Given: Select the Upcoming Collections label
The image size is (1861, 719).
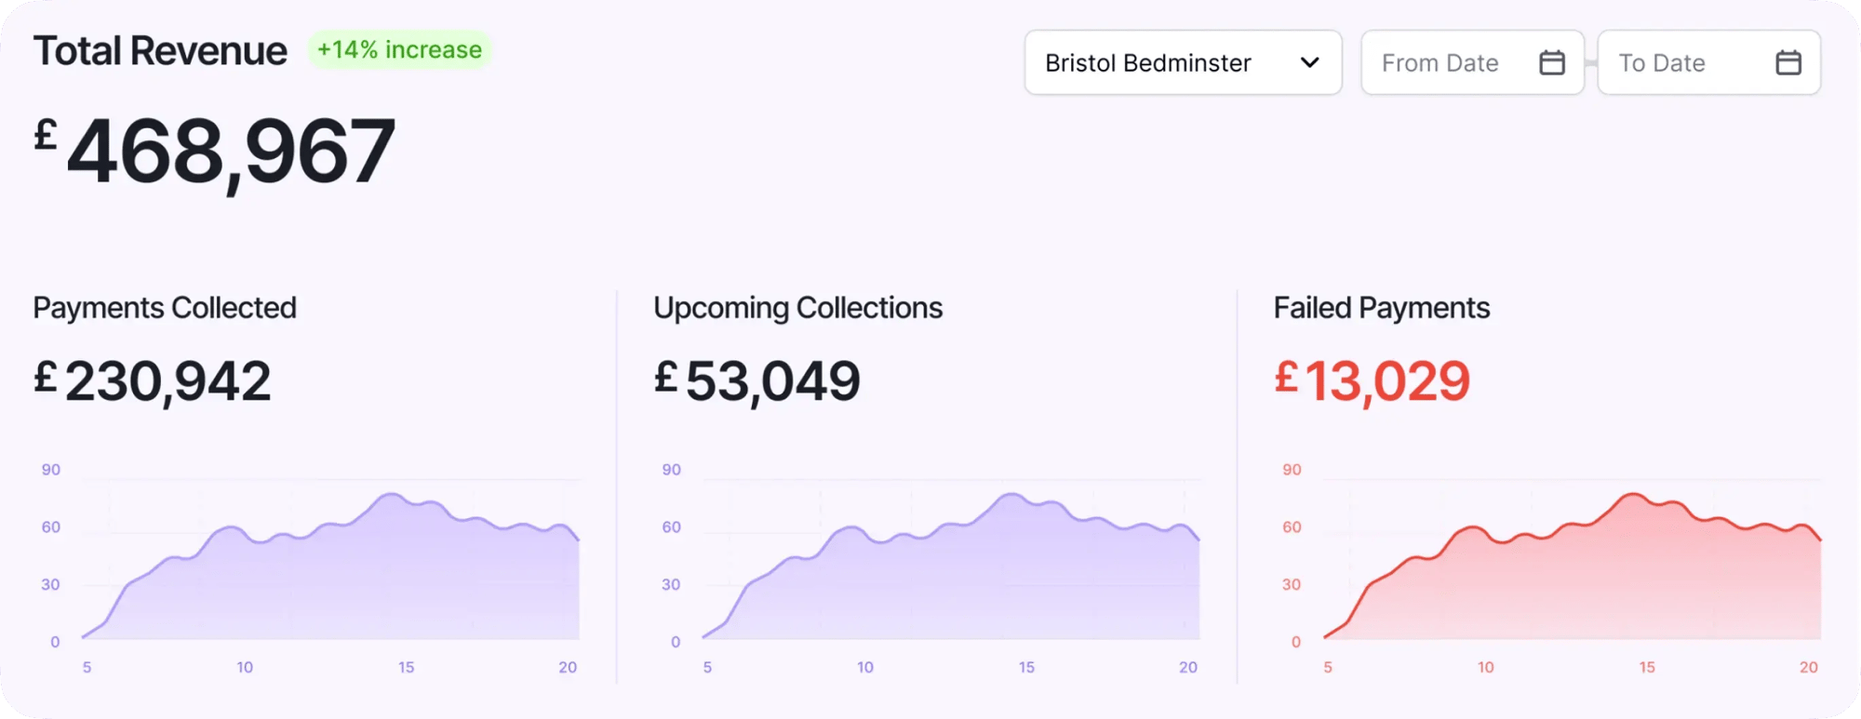Looking at the screenshot, I should [x=797, y=308].
